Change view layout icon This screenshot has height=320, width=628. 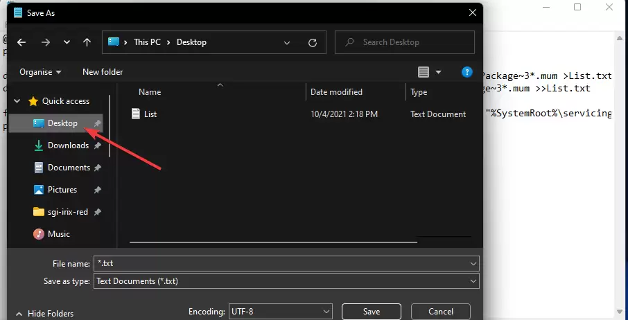click(x=424, y=72)
